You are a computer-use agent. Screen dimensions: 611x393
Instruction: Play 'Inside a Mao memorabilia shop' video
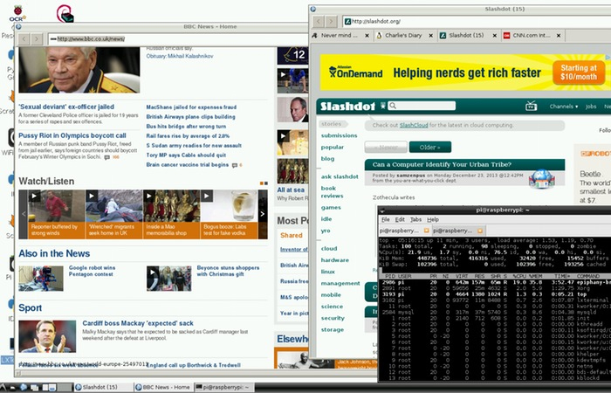tap(149, 196)
